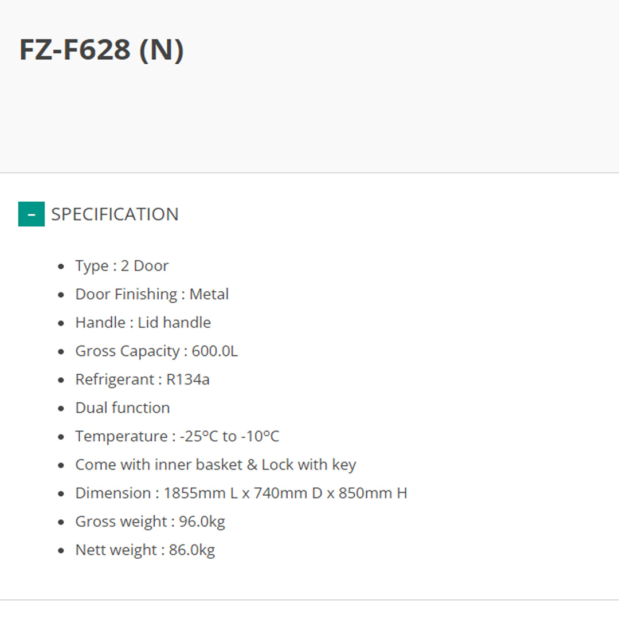619x619 pixels.
Task: Select the 'Handle : Lid handle' item
Action: (143, 323)
